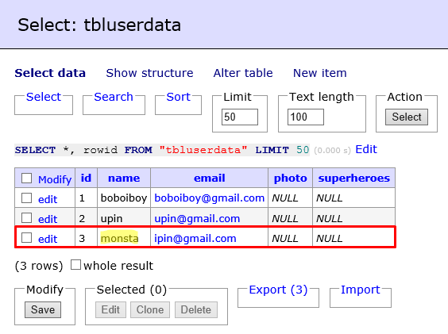The width and height of the screenshot is (448, 334).
Task: Open the Edit link beside SQL query
Action: pyautogui.click(x=366, y=149)
